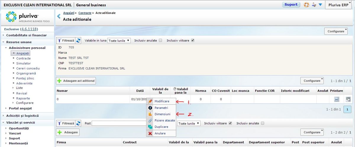The height and width of the screenshot is (147, 355).
Task: Click refresh icon beside lower Filtrează button
Action: [78, 123]
